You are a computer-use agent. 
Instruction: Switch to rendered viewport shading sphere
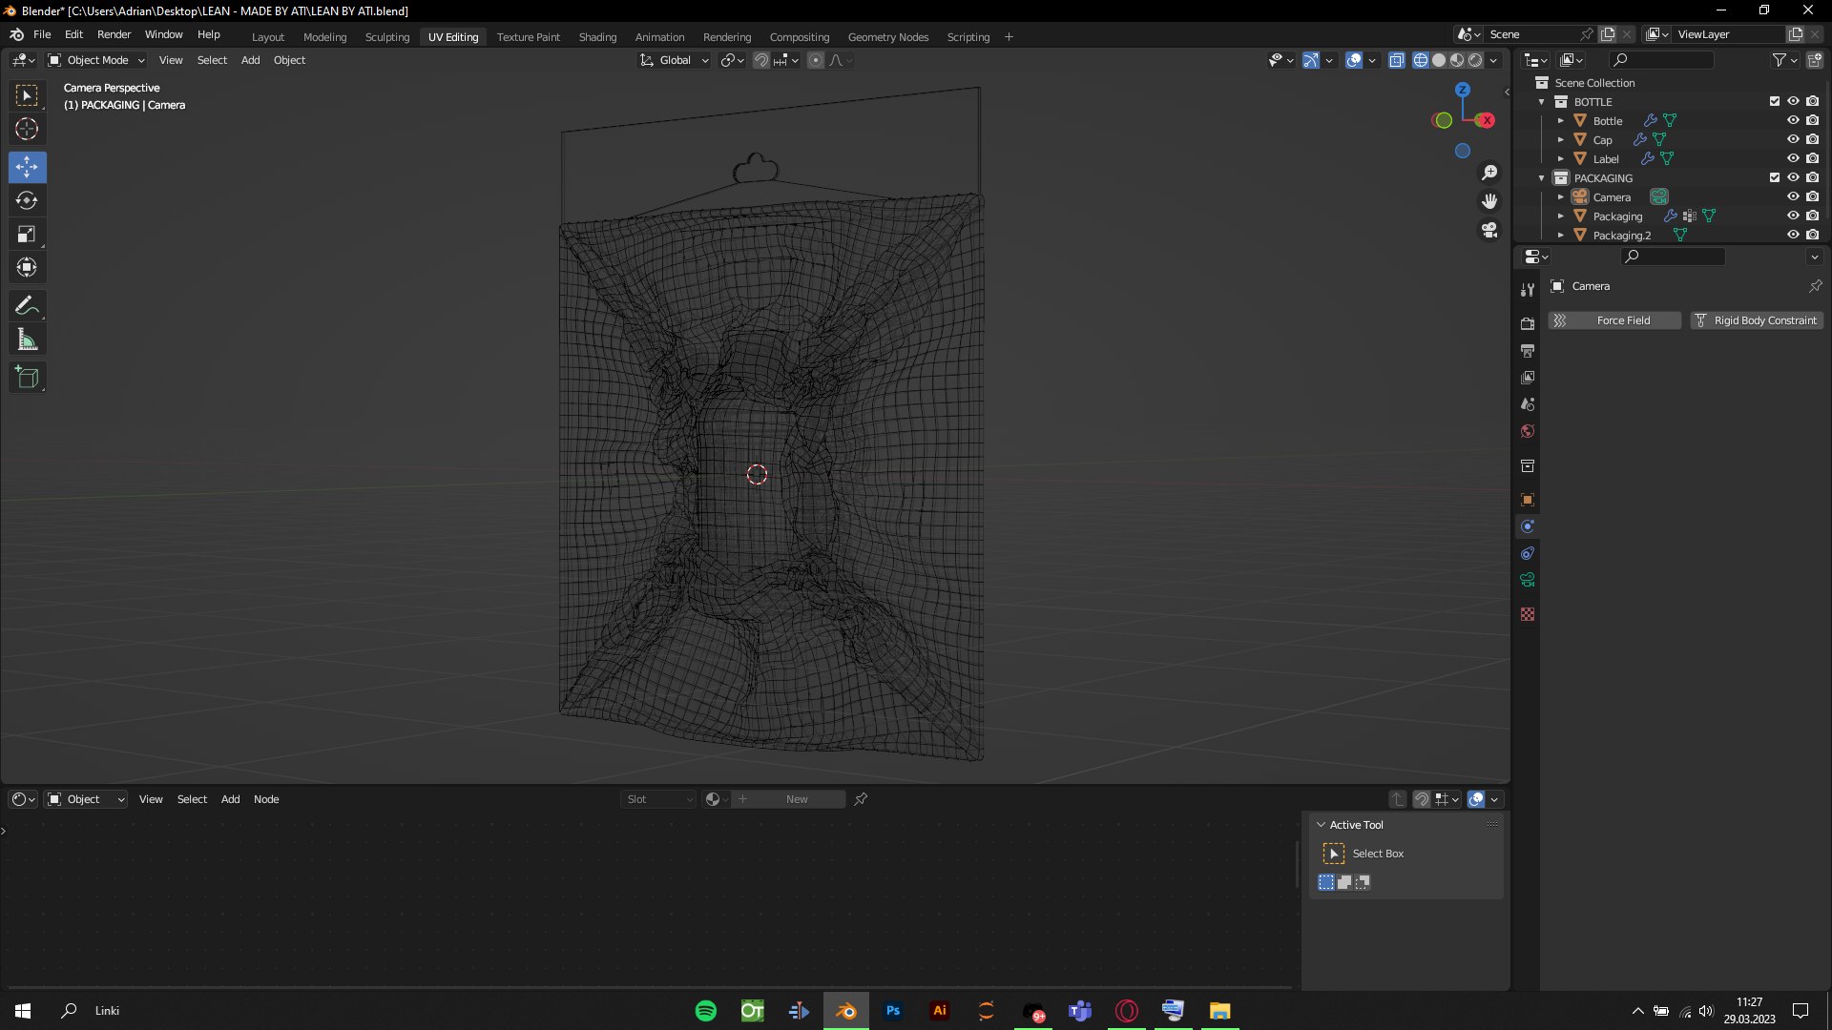pyautogui.click(x=1475, y=60)
